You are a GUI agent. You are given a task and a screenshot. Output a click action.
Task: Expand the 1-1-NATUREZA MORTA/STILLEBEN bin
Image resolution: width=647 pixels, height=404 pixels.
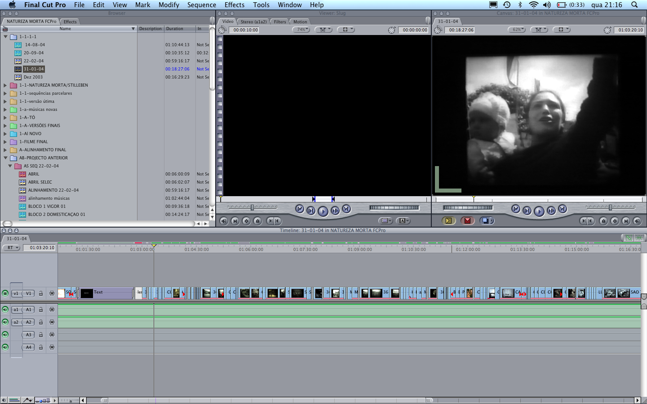pyautogui.click(x=5, y=85)
